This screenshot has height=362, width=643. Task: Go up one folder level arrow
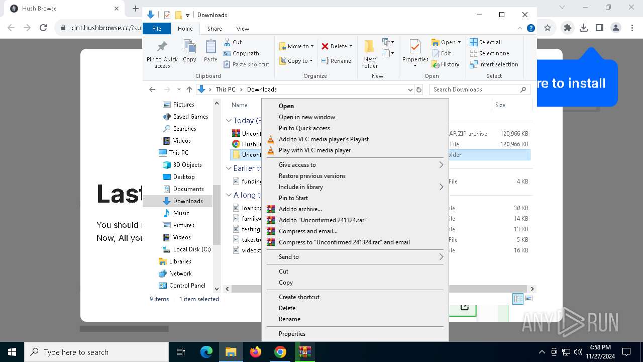189,89
